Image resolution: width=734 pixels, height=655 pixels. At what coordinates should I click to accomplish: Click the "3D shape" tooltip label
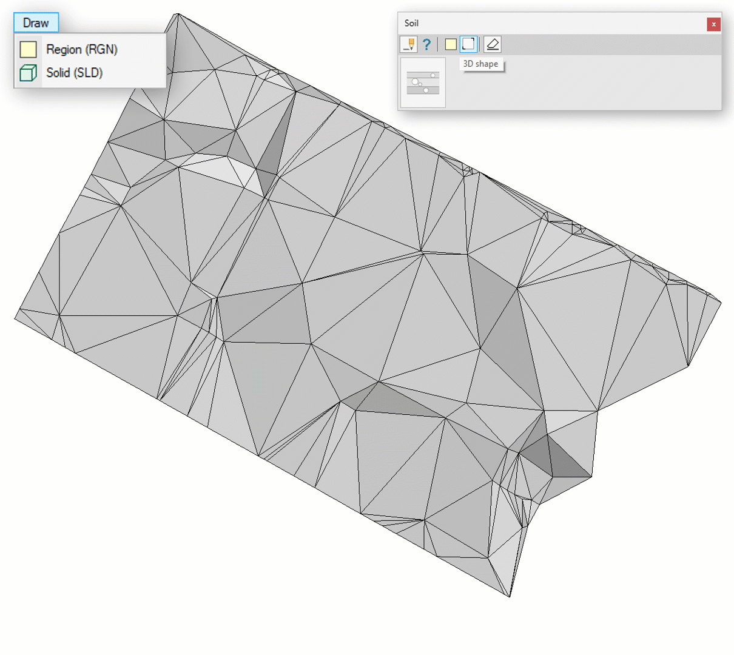pos(480,64)
